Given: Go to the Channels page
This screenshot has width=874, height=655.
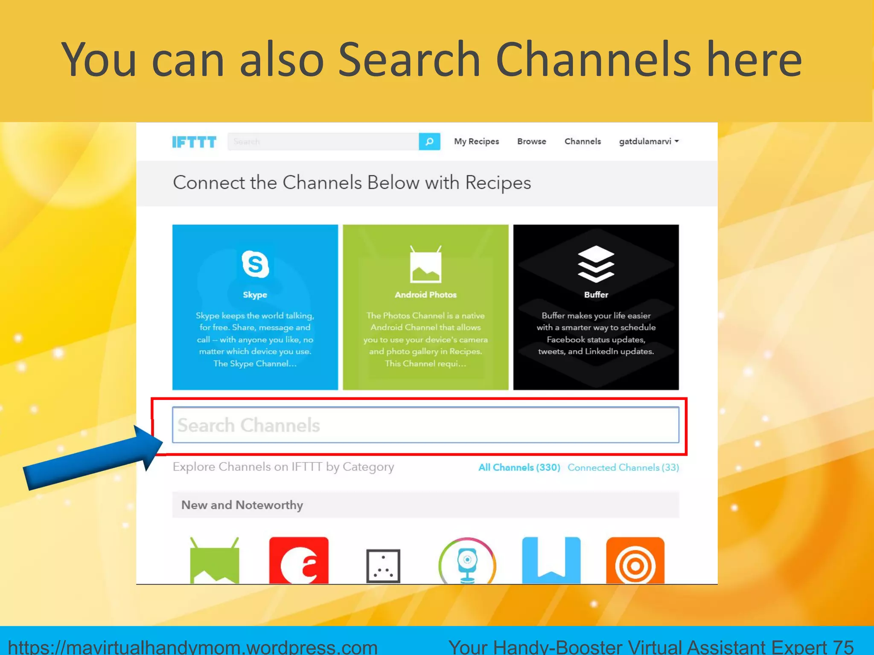Looking at the screenshot, I should (583, 142).
